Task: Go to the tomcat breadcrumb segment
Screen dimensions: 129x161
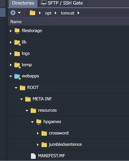Action: 68,13
